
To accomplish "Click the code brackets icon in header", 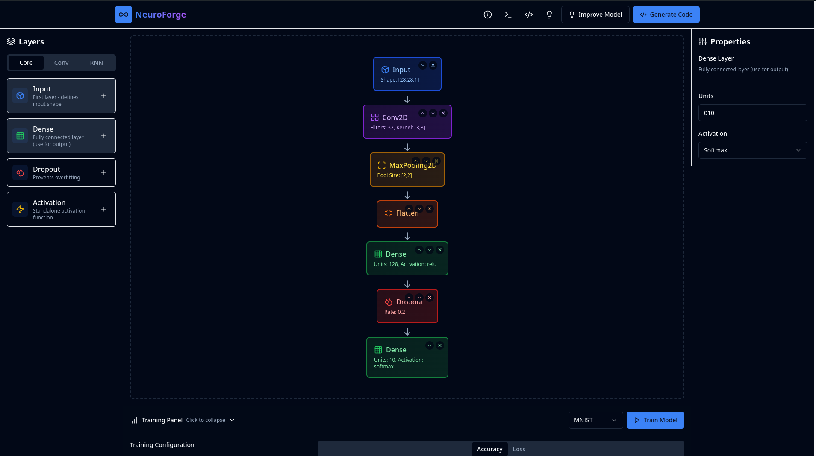I will (529, 15).
